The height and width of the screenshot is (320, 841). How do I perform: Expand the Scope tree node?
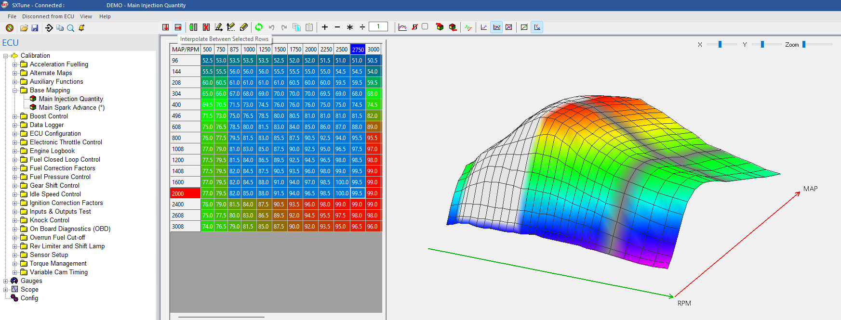pos(6,290)
